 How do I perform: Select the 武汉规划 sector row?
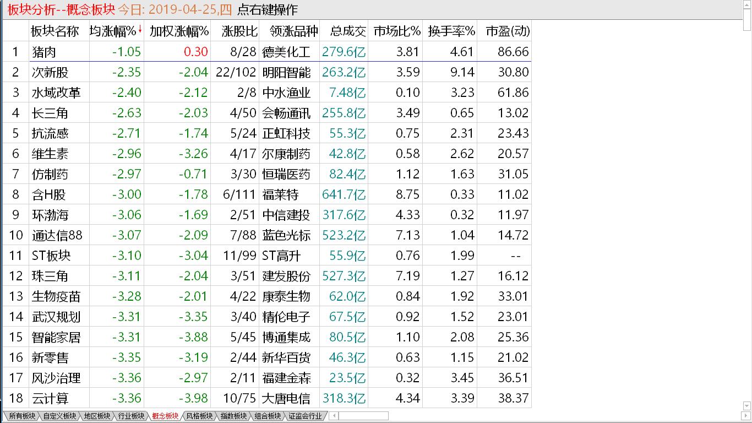266,317
